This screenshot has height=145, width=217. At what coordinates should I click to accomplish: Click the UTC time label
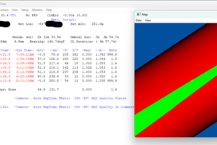pos(13,15)
